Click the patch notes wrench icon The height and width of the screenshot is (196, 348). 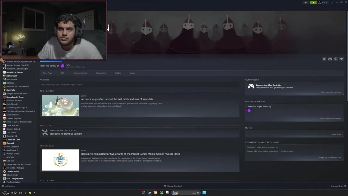[x=45, y=133]
